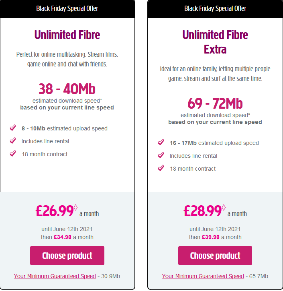Click the right Black Friday Special Offer banner
Screen dimensions: 283x291
point(215,8)
